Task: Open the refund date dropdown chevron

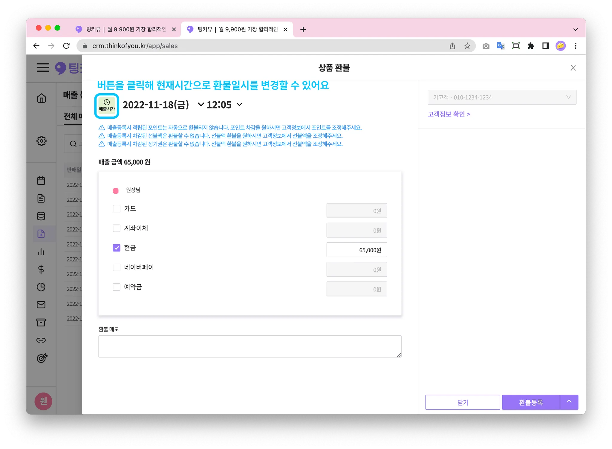Action: [x=201, y=105]
